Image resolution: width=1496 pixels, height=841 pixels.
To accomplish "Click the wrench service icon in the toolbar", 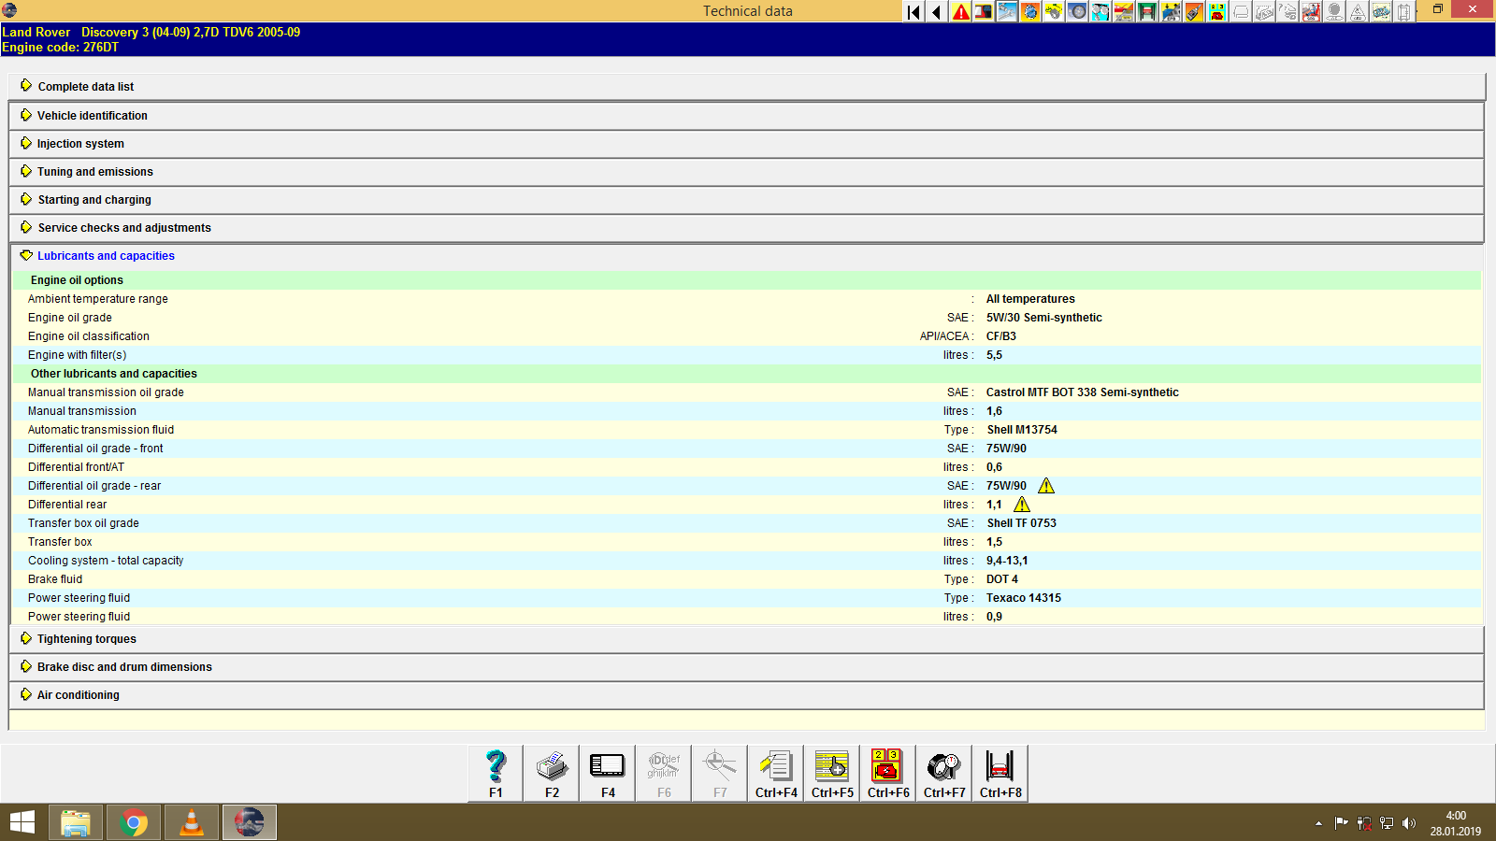I will click(1006, 11).
